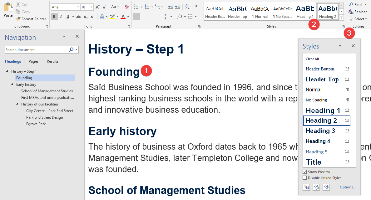Screen dimensions: 371x200
Task: Open the Paragraph dialog launcher
Action: pyautogui.click(x=200, y=27)
